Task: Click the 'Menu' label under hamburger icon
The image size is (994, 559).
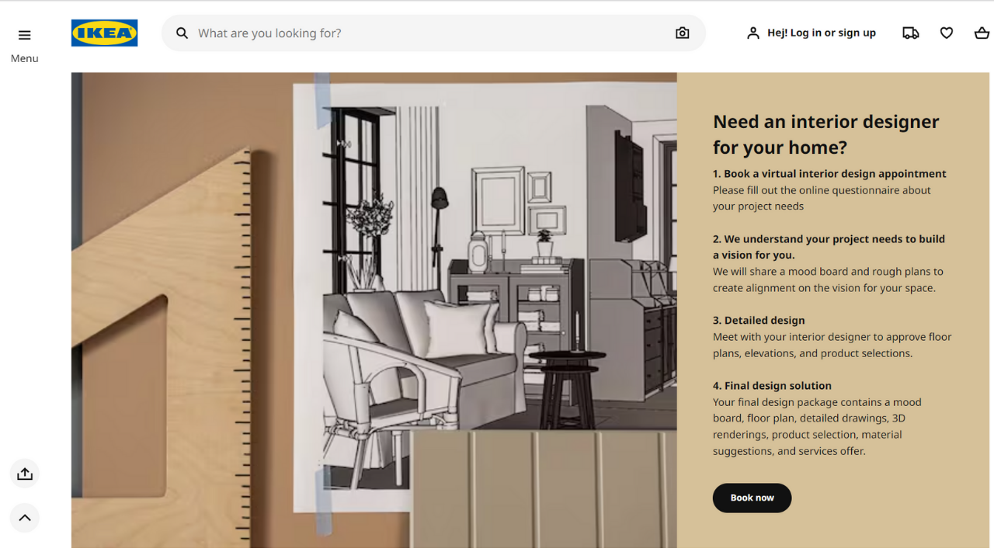Action: tap(24, 58)
